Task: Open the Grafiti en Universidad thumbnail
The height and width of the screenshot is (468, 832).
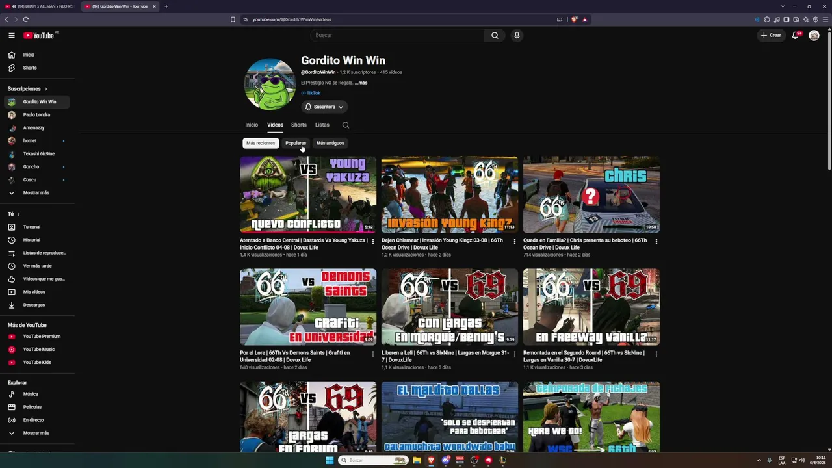Action: click(308, 307)
